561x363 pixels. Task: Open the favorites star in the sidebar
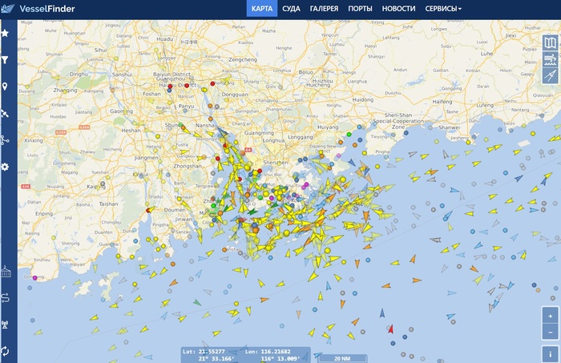5,34
